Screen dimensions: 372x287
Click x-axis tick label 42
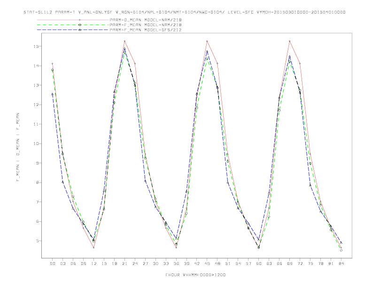click(197, 264)
